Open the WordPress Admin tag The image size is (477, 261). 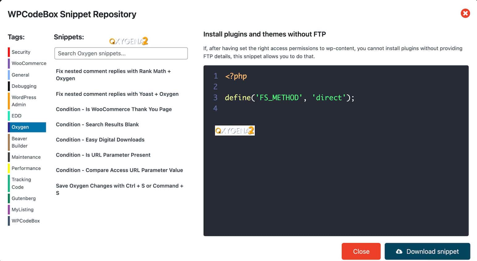[24, 101]
